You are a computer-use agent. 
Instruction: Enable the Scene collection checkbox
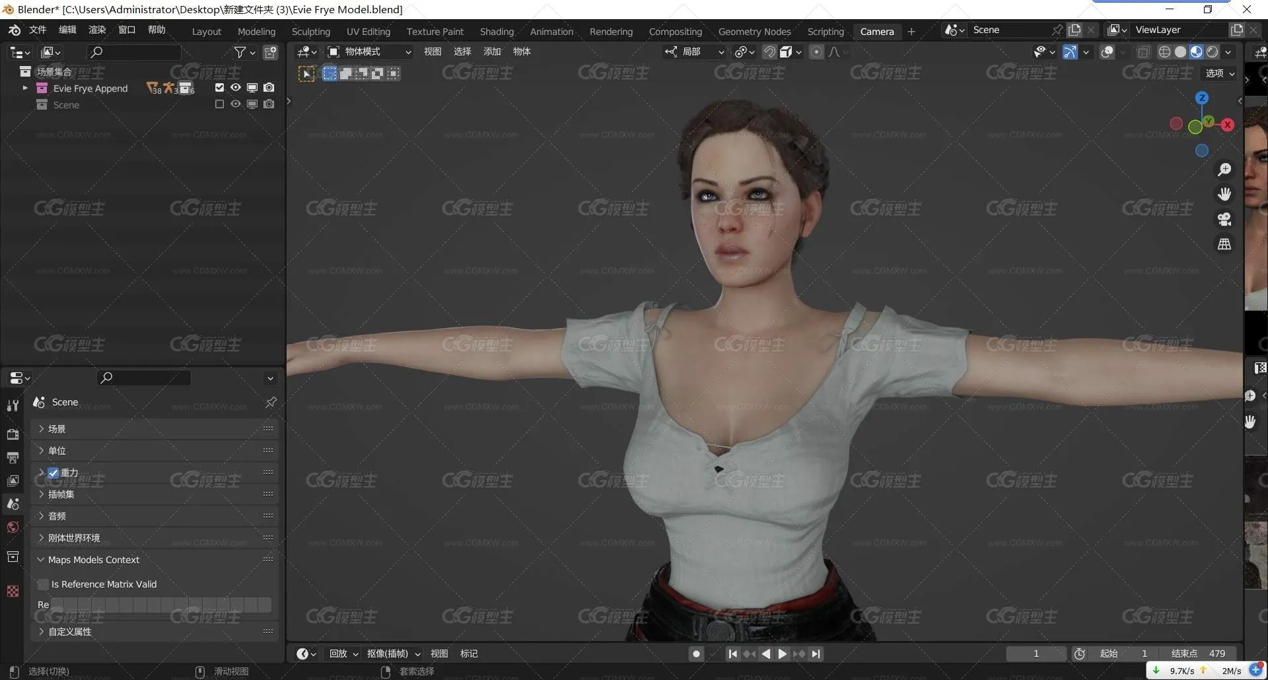click(220, 104)
